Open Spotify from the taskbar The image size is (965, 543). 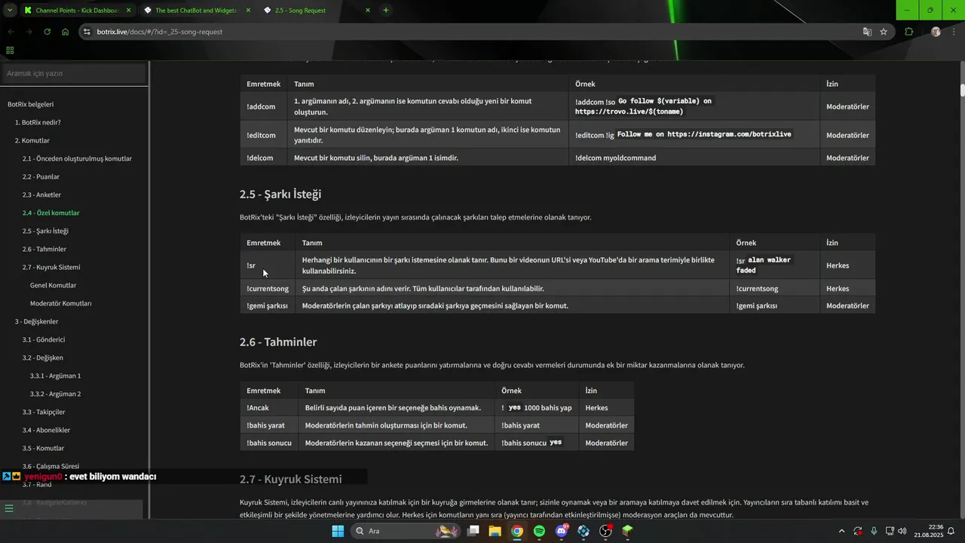[539, 531]
